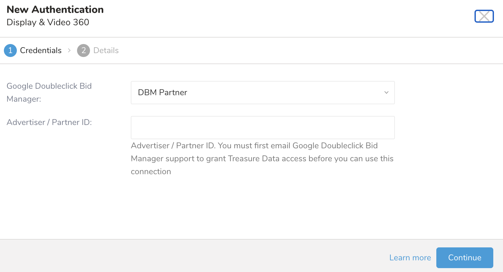Open the Learn more link
This screenshot has width=503, height=272.
(x=410, y=258)
